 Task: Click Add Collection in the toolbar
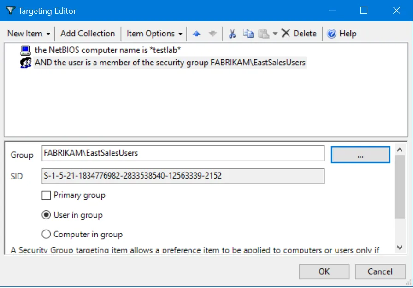(x=87, y=33)
